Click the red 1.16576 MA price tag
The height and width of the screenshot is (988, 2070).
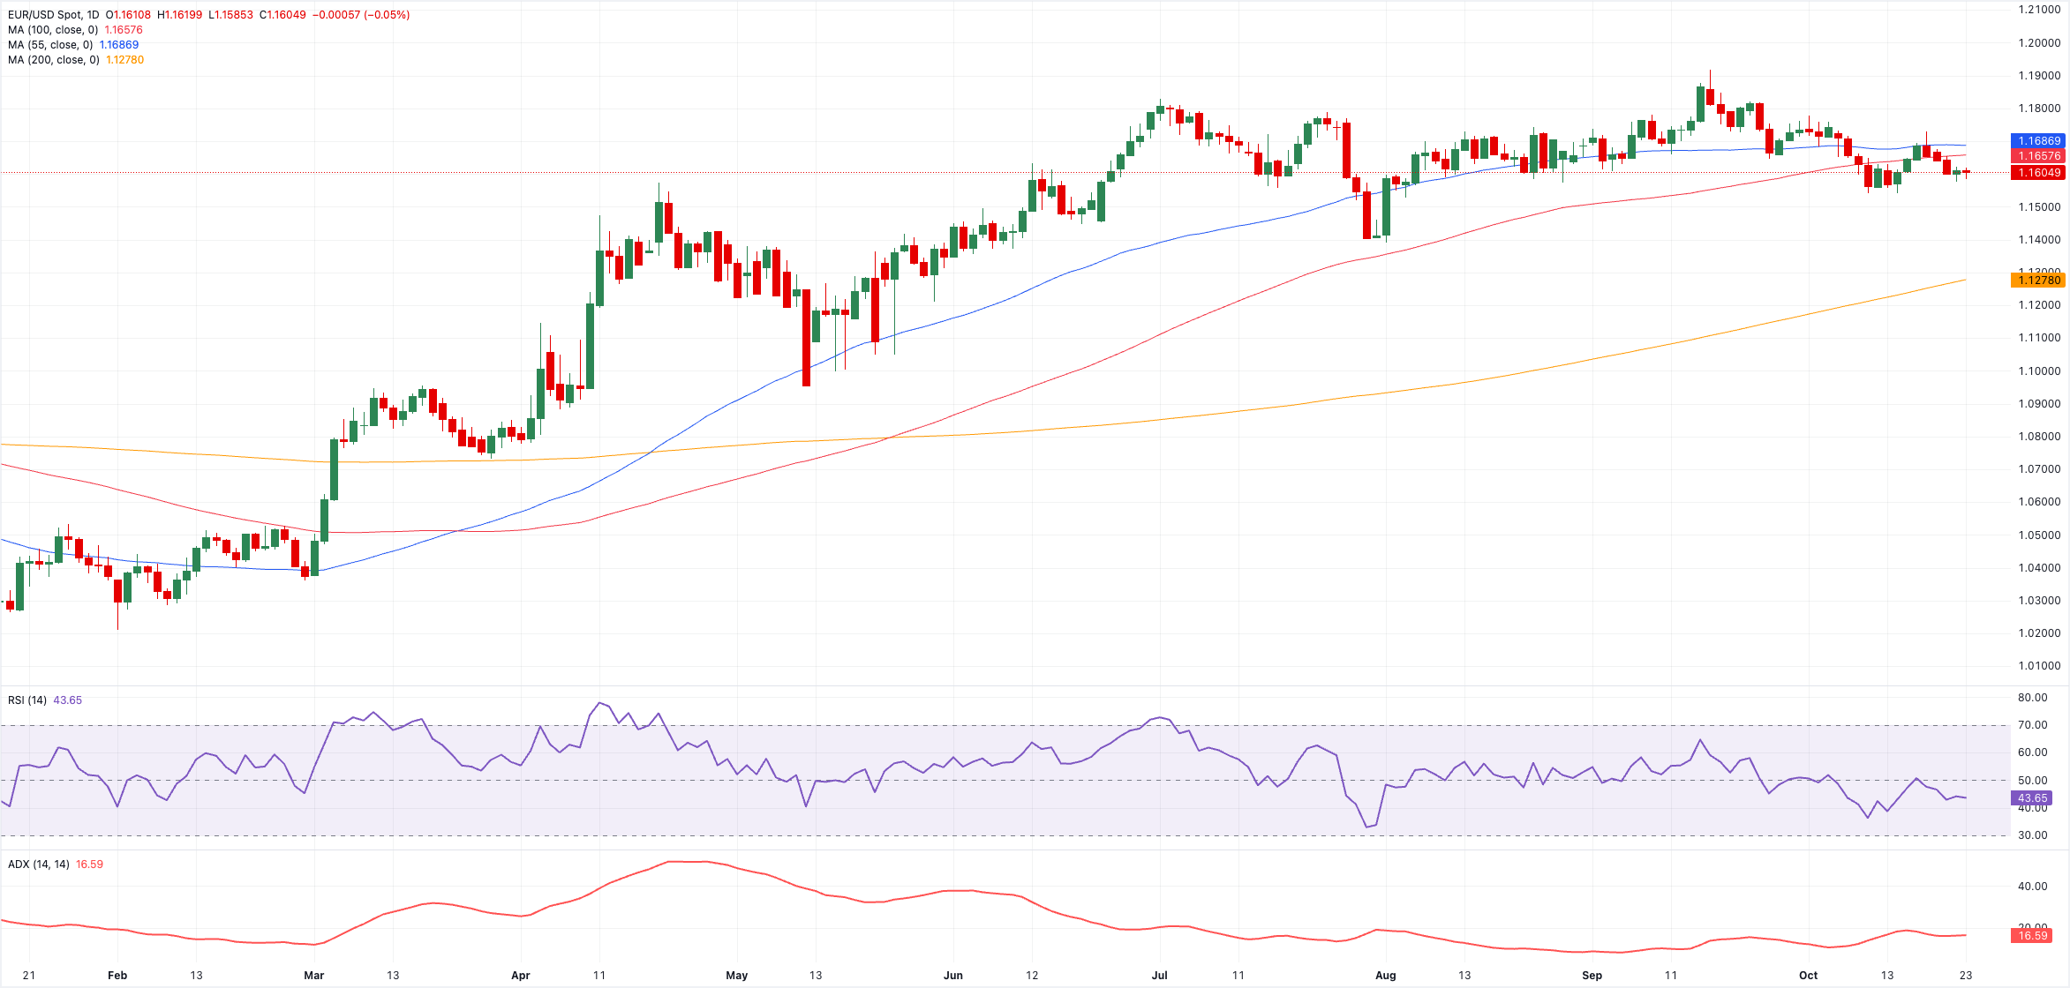pos(2039,156)
